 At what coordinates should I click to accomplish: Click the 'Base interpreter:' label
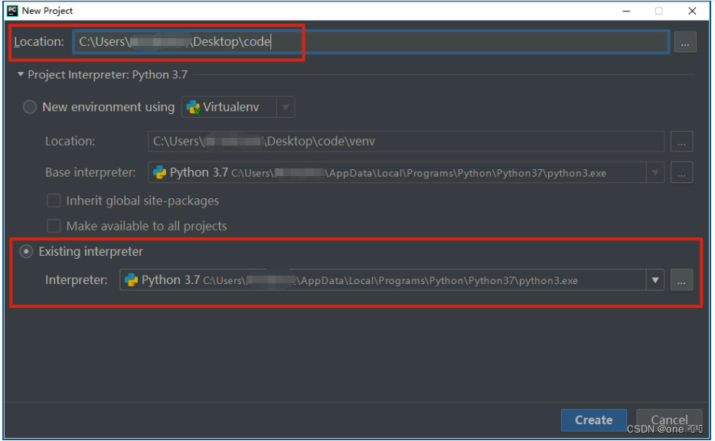90,173
